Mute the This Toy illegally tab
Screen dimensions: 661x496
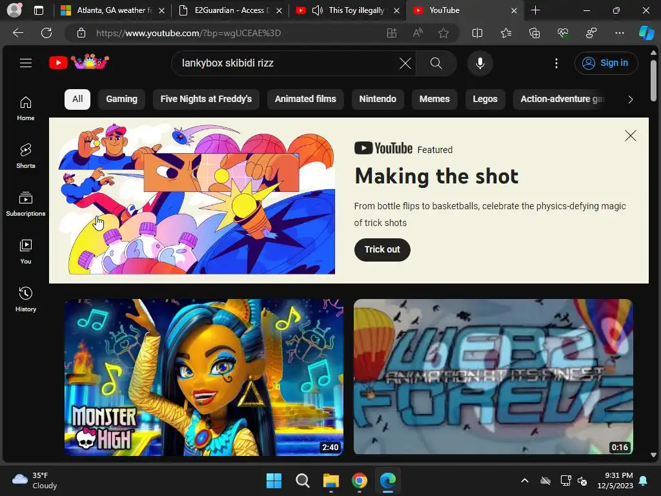(x=317, y=10)
